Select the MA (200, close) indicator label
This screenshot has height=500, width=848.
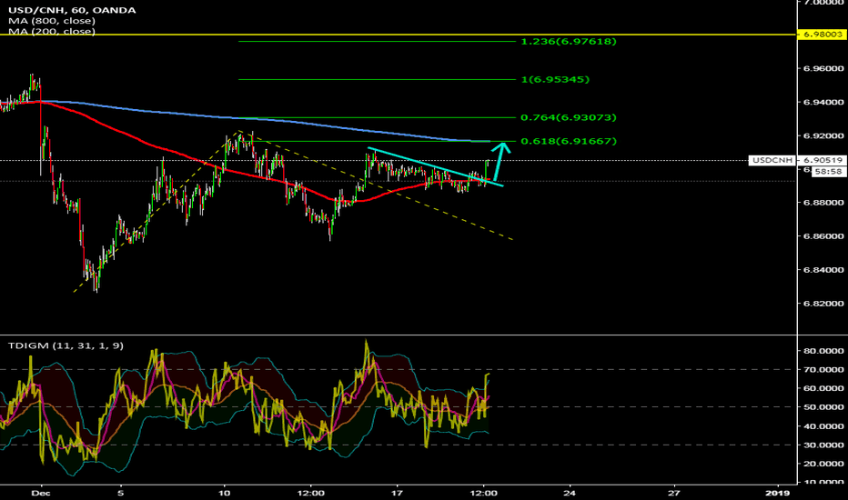(x=52, y=31)
